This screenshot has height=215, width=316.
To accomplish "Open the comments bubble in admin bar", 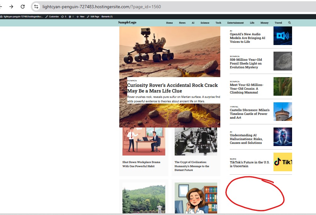I will (x=71, y=17).
